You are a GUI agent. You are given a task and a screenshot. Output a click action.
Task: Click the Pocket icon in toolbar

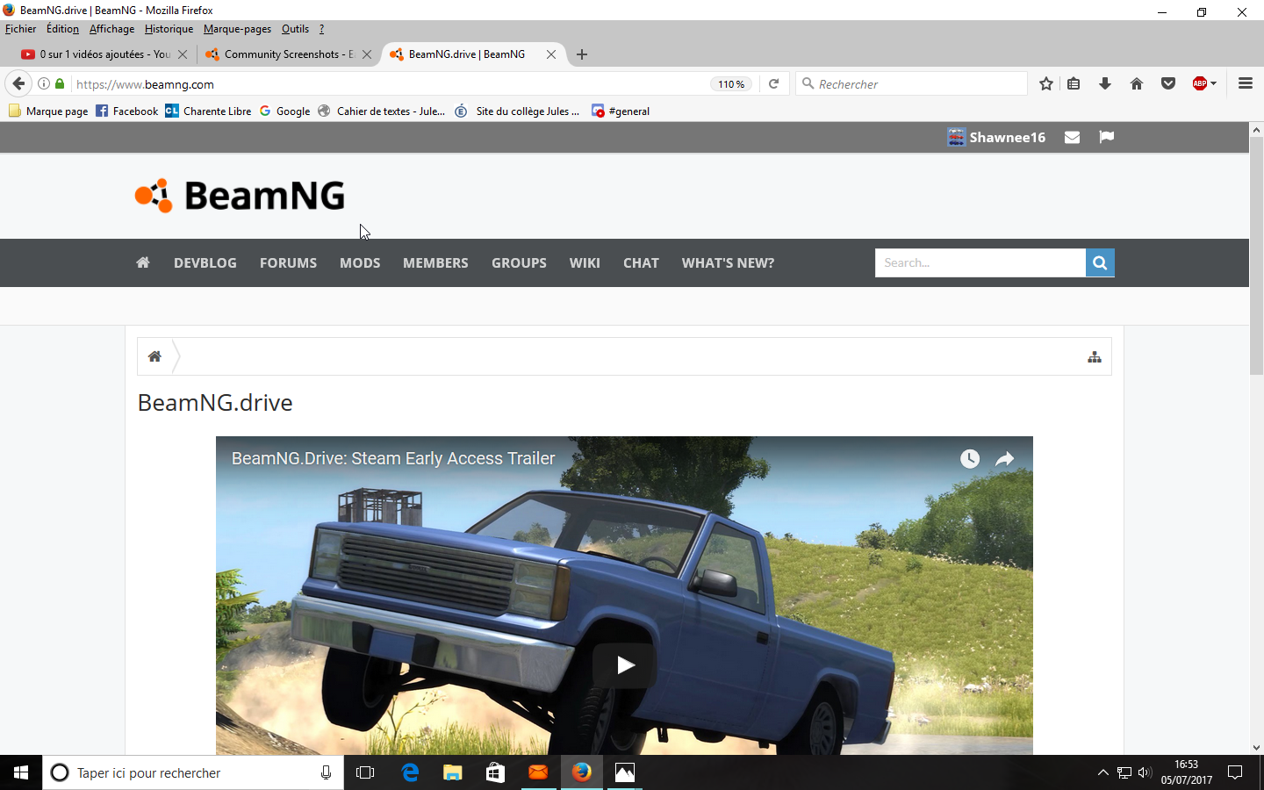pos(1168,84)
